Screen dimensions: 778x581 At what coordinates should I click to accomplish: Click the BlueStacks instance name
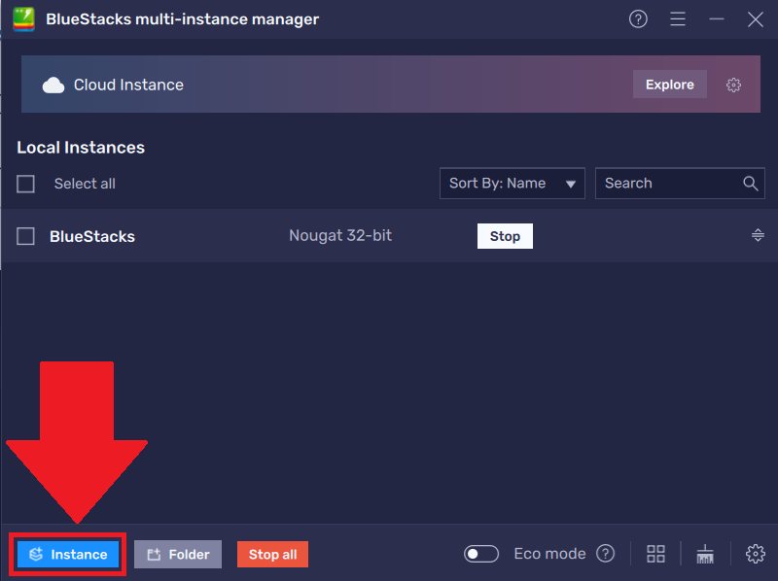click(x=92, y=236)
